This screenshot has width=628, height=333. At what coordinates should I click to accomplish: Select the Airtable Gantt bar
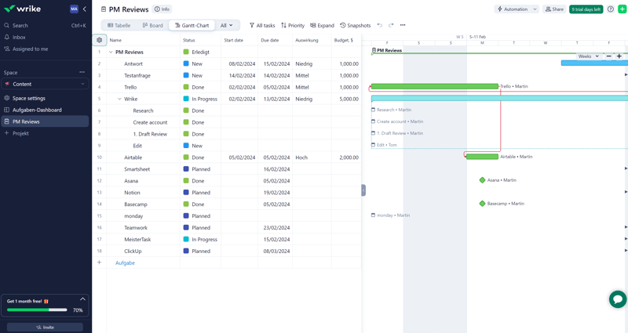coord(482,157)
